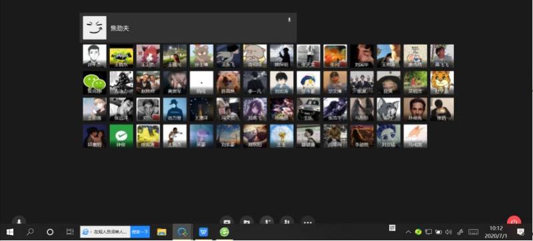The image size is (533, 241).
Task: Open File Explorer from the taskbar
Action: click(x=161, y=232)
